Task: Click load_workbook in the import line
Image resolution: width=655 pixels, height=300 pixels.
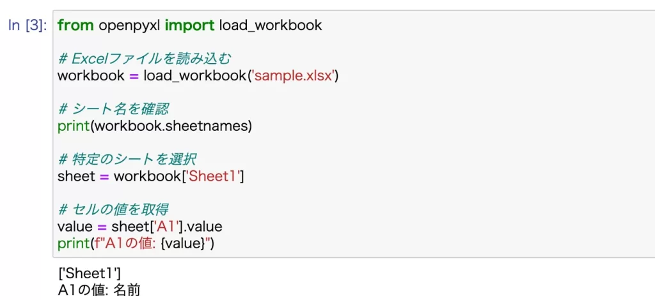Action: pos(271,26)
